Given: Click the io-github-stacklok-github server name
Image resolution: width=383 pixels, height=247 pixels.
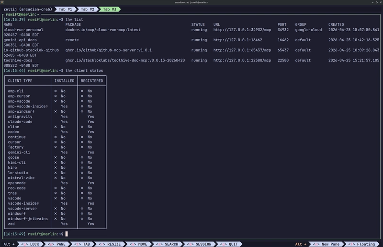Looking at the screenshot, I should pyautogui.click(x=31, y=50).
